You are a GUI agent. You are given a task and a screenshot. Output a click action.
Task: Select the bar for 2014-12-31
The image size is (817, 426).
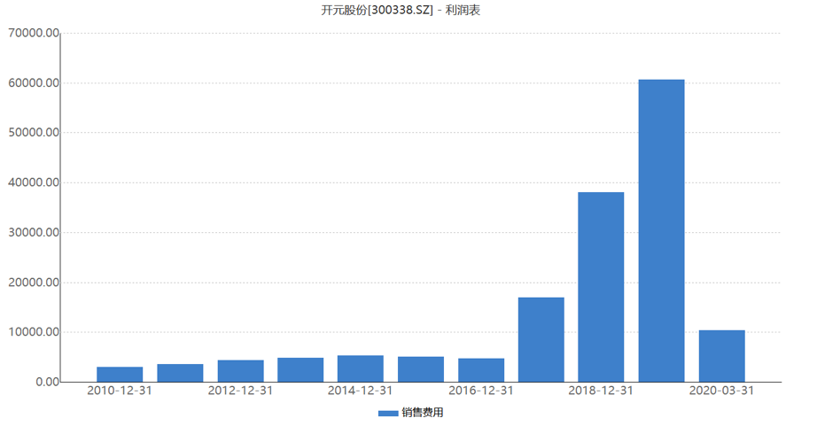click(361, 368)
